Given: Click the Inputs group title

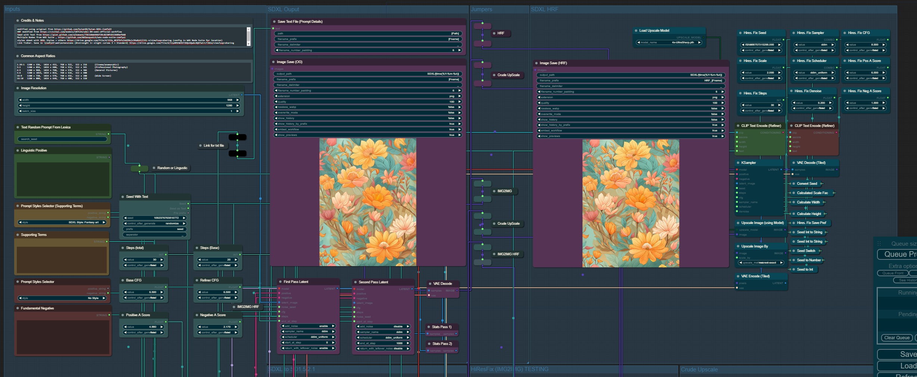Looking at the screenshot, I should coord(12,9).
